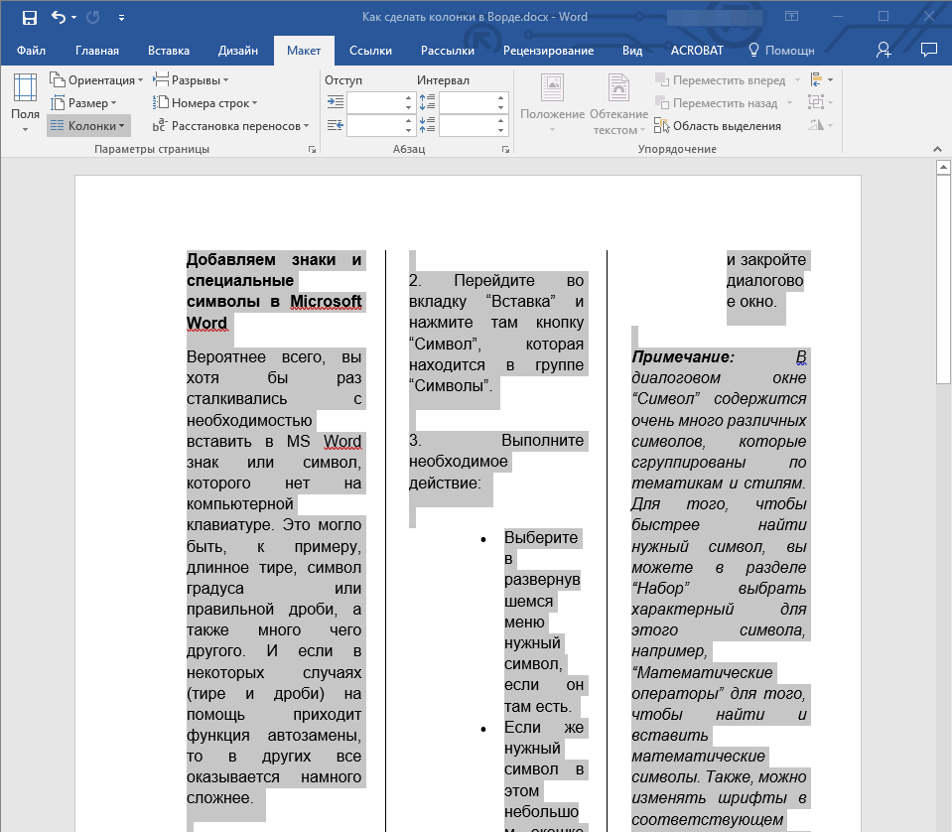The height and width of the screenshot is (832, 952).
Task: Click the left indent icon
Action: [x=336, y=102]
